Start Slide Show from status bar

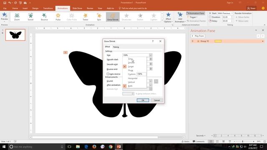pos(230,141)
